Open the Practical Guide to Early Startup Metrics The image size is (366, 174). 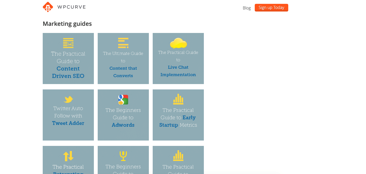coord(178,117)
